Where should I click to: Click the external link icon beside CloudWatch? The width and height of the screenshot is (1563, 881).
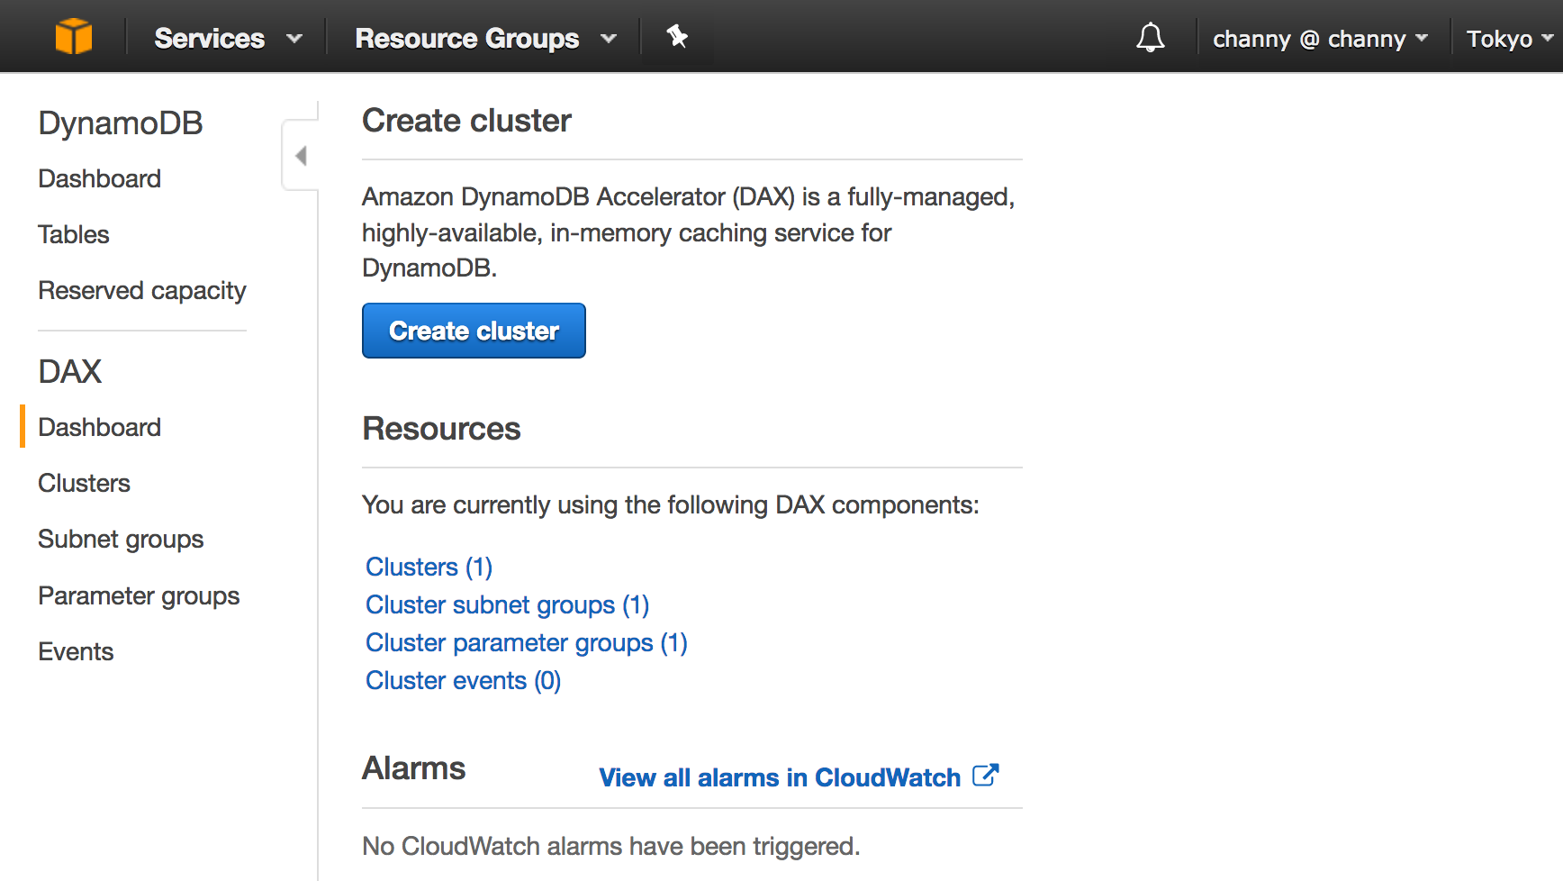click(986, 776)
